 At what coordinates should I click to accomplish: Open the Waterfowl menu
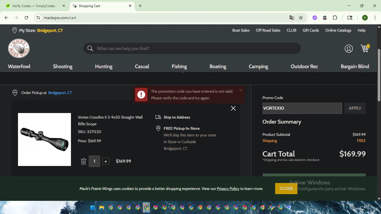tap(19, 67)
